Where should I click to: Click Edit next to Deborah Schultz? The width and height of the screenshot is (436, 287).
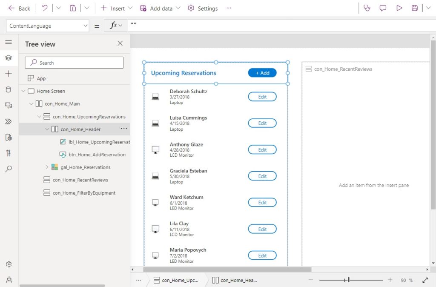coord(262,97)
